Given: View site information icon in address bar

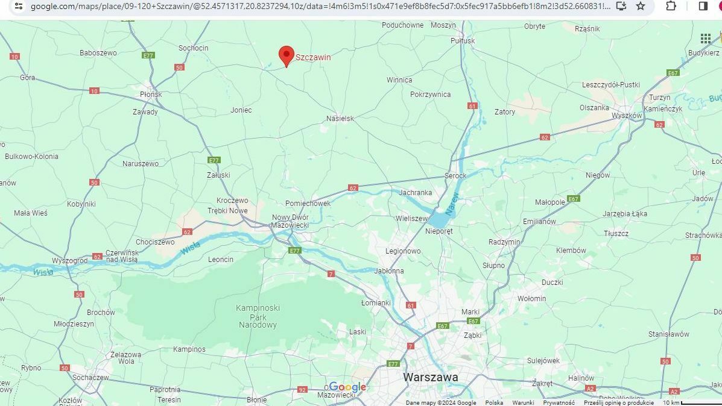Looking at the screenshot, I should [19, 6].
